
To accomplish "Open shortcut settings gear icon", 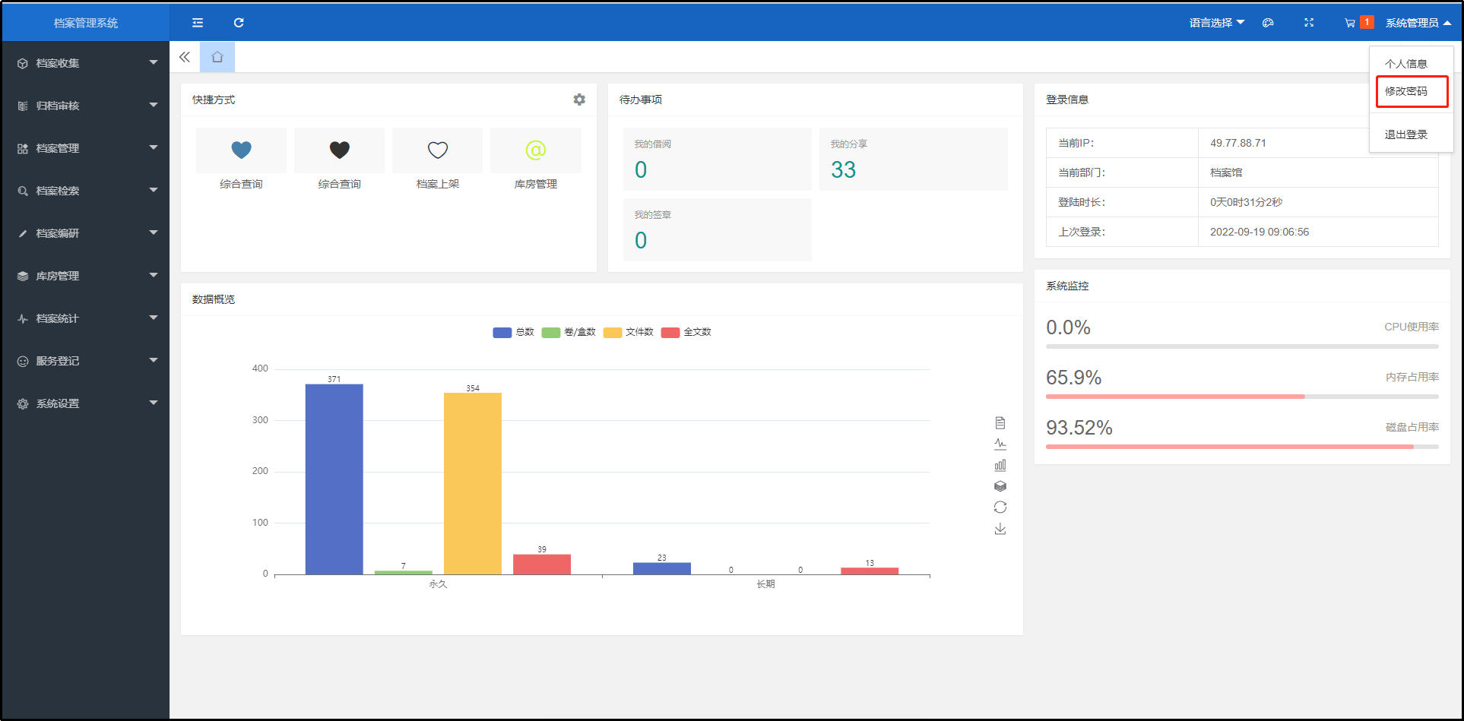I will (x=579, y=100).
